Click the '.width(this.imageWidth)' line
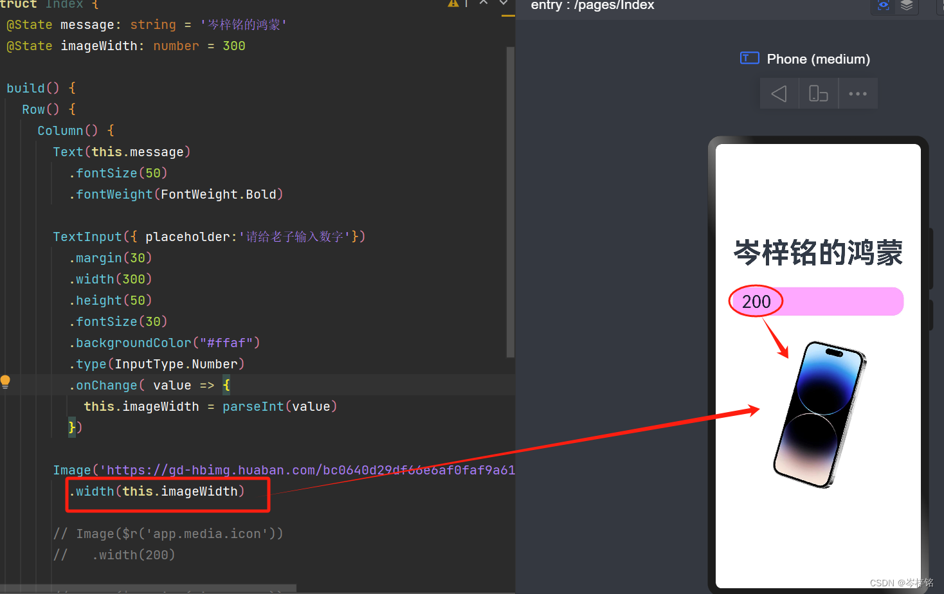The image size is (944, 594). pos(157,491)
